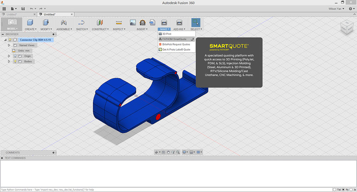Click the Assemble joint icon
Screen dimensions: 357x192
64,23
